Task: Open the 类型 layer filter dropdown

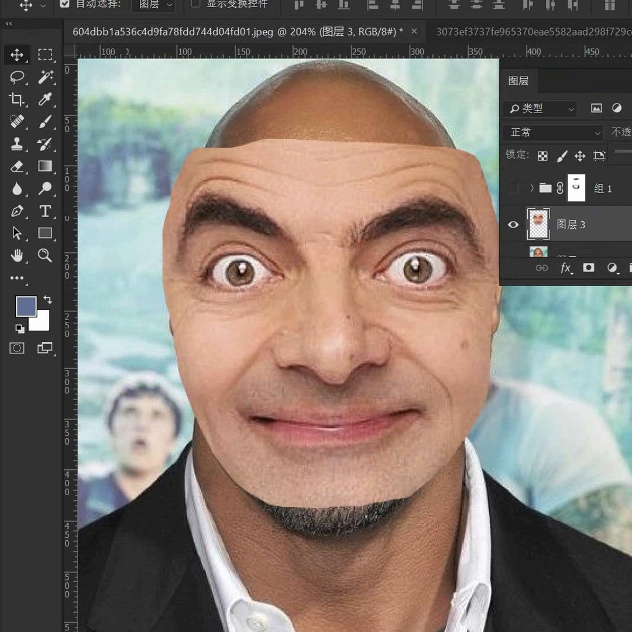Action: [541, 108]
